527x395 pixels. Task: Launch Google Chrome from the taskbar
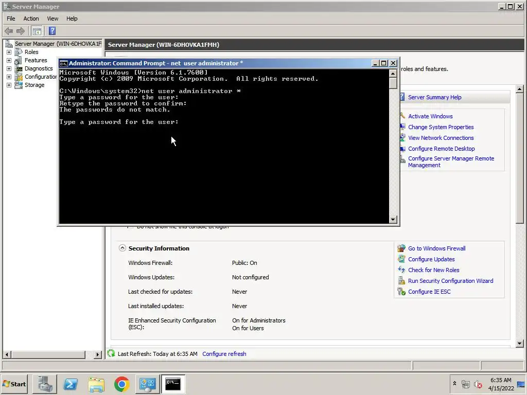coord(121,384)
